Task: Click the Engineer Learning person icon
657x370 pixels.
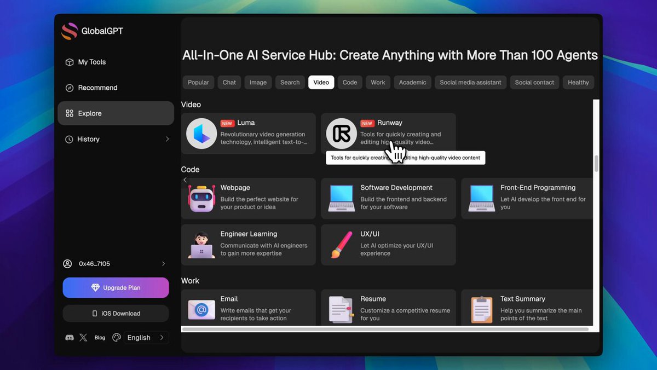Action: [201, 245]
